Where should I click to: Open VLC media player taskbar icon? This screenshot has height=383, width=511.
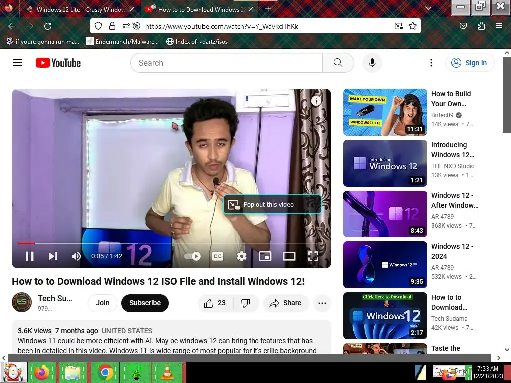[167, 372]
